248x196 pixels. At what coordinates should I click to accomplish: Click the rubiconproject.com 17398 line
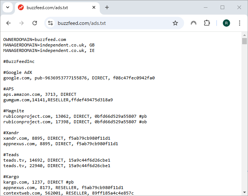tap(75, 122)
